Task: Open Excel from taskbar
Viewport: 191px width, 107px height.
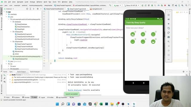Action: pyautogui.click(x=101, y=104)
